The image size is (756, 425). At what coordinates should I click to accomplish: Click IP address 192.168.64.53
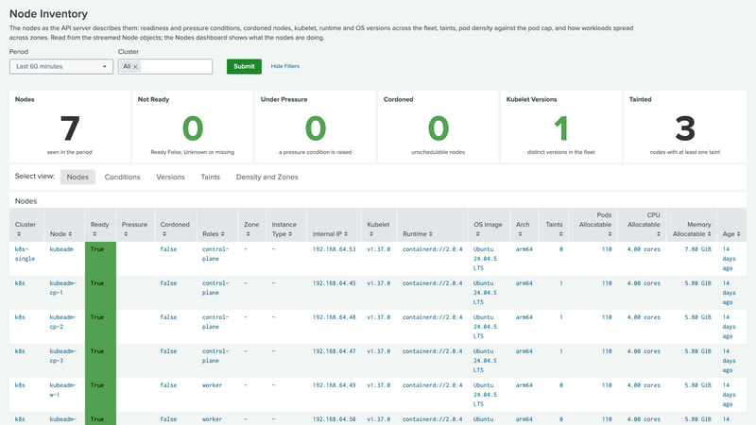pyautogui.click(x=335, y=249)
